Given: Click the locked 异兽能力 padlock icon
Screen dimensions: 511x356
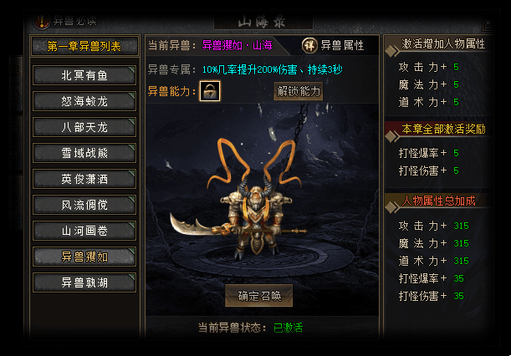Looking at the screenshot, I should [210, 91].
